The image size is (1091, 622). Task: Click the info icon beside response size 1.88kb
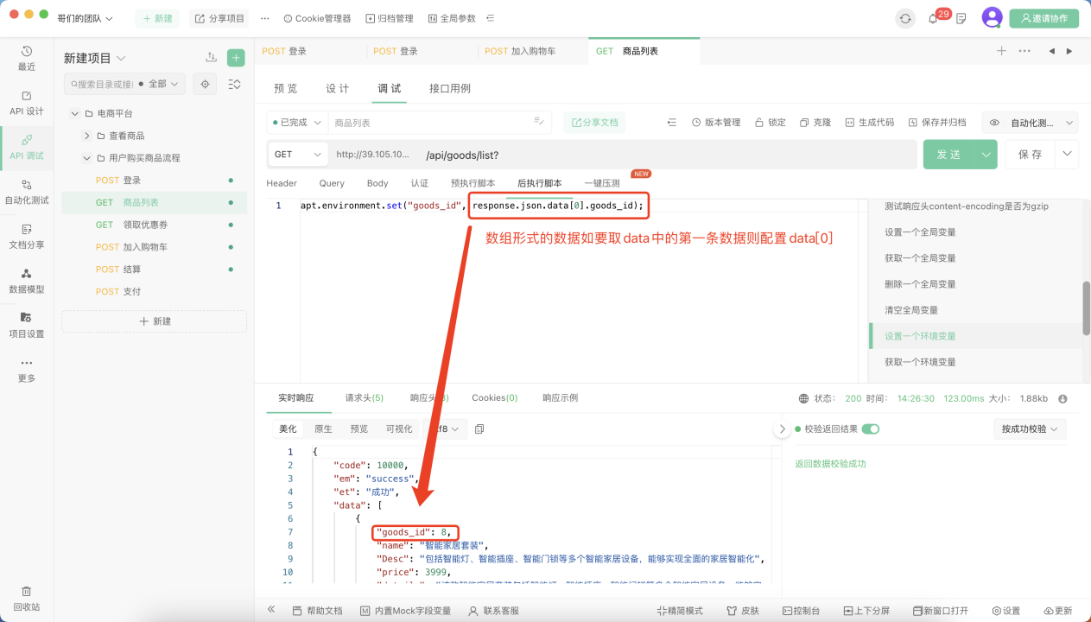tap(1062, 398)
